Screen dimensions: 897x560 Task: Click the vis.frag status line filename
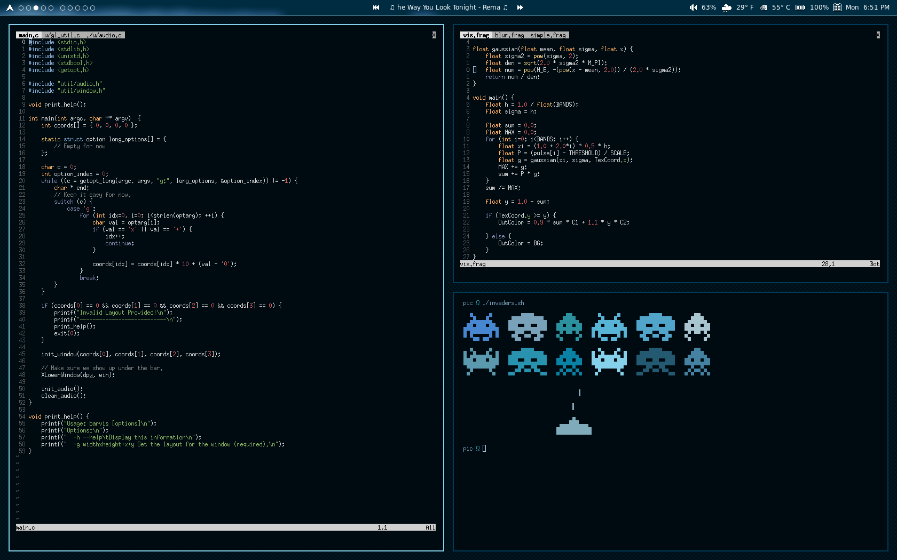click(473, 264)
